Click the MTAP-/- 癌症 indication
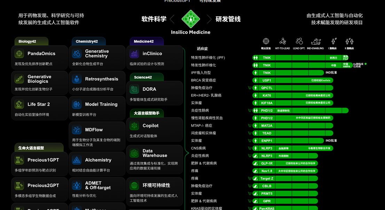This screenshot has height=210, width=385. (202, 126)
